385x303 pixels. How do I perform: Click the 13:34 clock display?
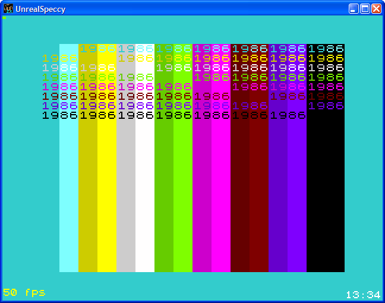[x=362, y=295]
